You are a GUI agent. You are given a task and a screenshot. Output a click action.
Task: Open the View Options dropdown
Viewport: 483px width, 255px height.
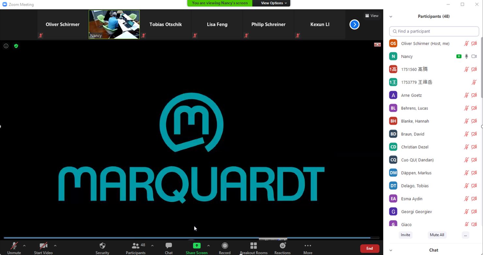pyautogui.click(x=273, y=3)
